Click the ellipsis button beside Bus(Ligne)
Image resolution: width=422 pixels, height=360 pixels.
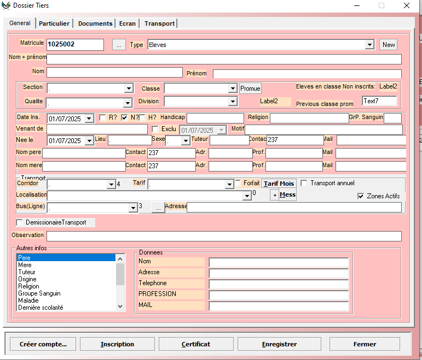pyautogui.click(x=158, y=208)
